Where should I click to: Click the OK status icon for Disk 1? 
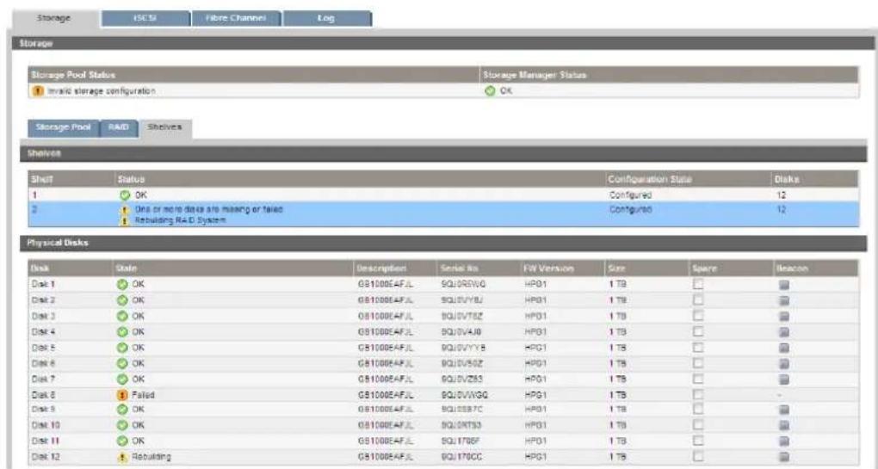pos(123,284)
